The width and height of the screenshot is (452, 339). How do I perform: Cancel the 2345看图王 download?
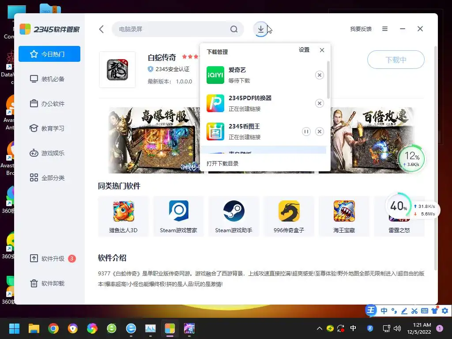319,132
